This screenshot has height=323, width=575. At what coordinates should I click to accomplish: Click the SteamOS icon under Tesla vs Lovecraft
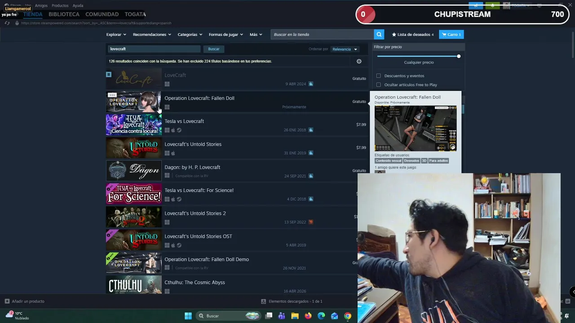[x=179, y=130]
